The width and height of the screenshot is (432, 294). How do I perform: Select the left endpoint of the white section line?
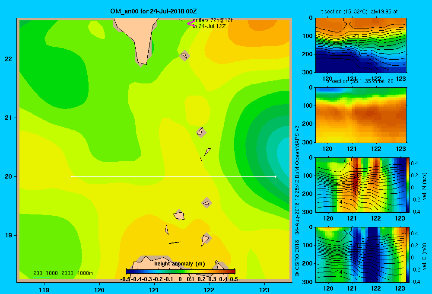[72, 176]
